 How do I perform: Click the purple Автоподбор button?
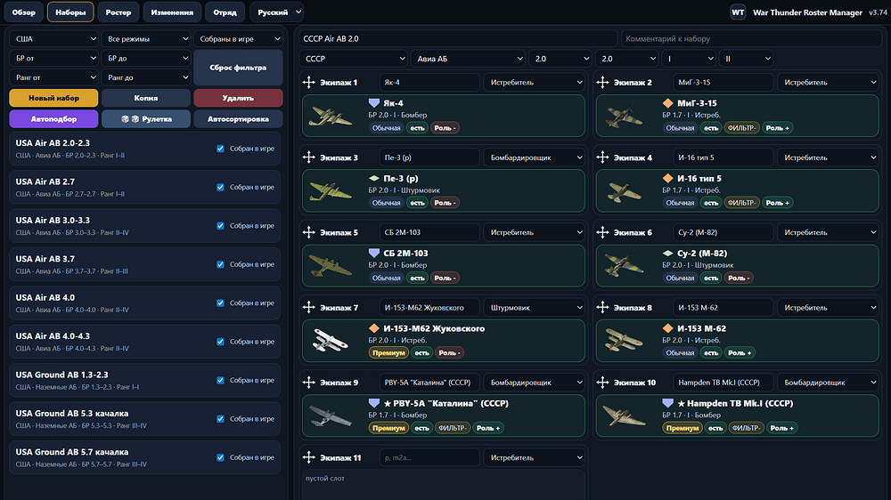coord(54,118)
